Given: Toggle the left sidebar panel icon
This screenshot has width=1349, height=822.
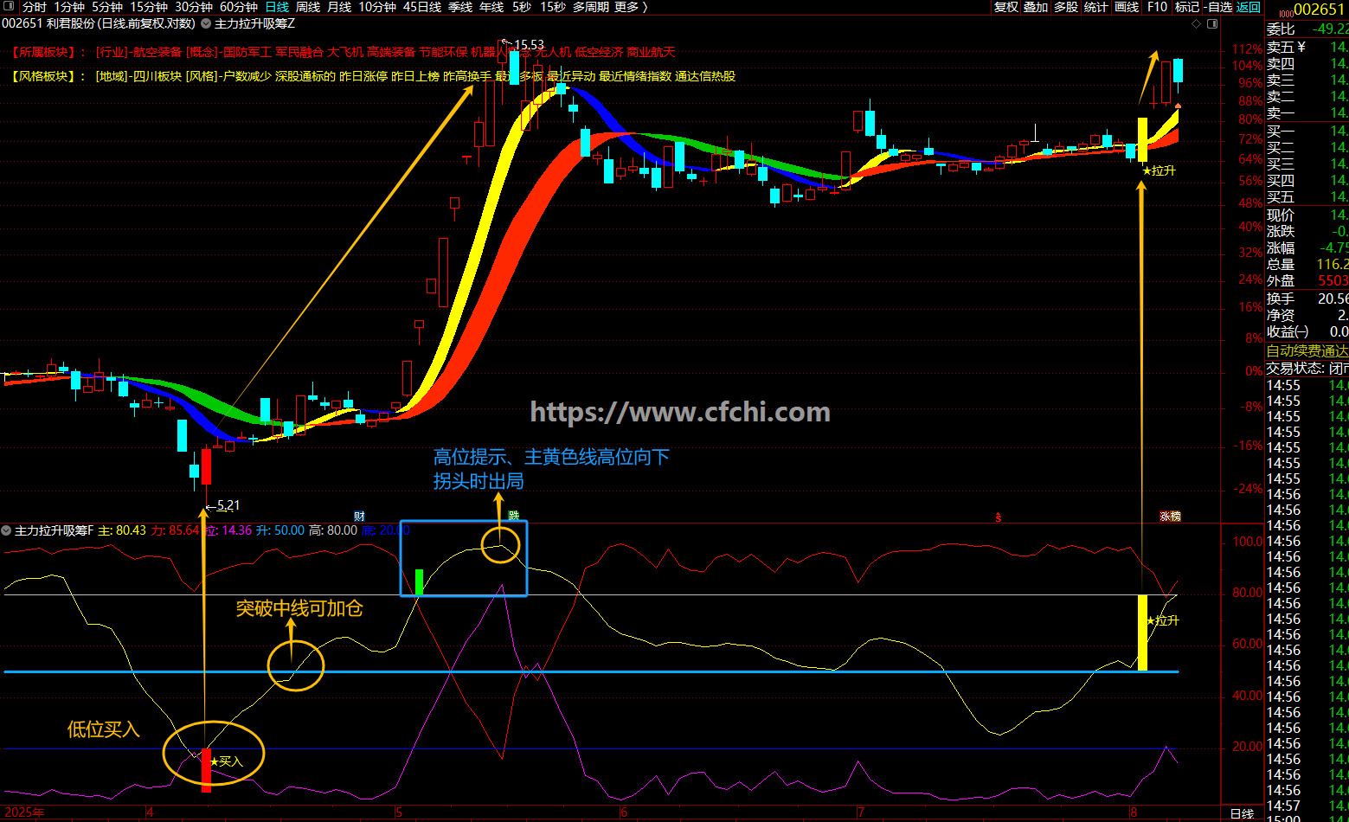Looking at the screenshot, I should coord(8,7).
